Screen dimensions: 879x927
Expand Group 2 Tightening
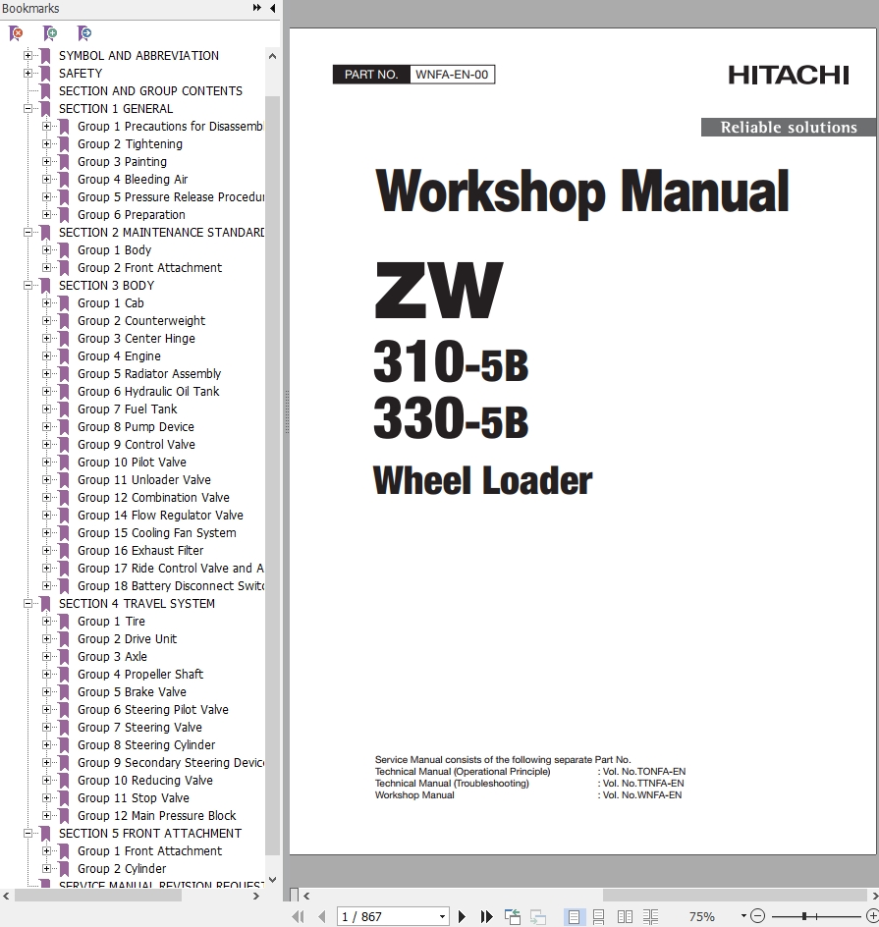pyautogui.click(x=47, y=144)
